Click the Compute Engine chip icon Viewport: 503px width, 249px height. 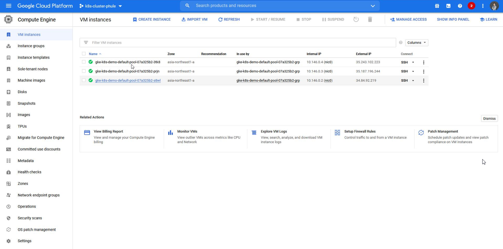9,19
